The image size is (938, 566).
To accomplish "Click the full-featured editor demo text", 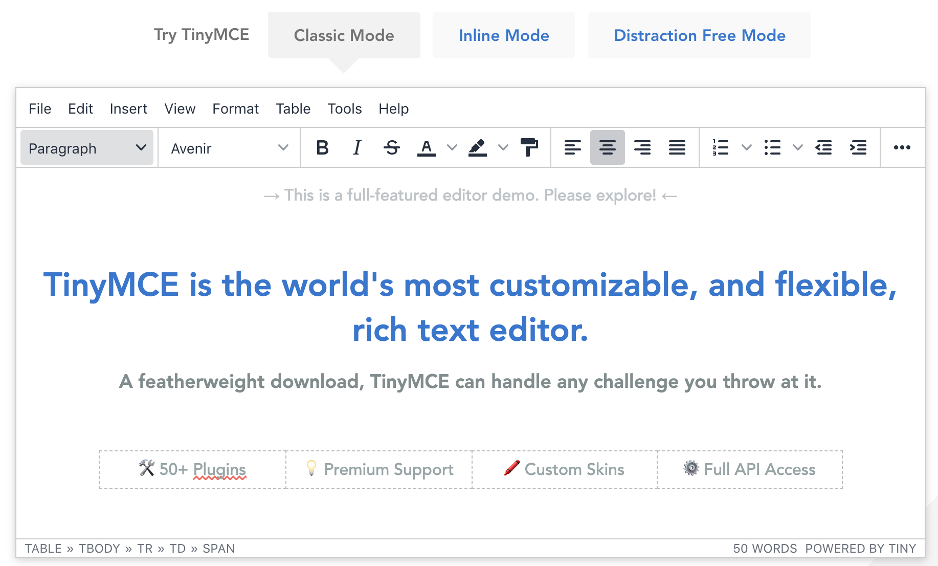I will pyautogui.click(x=470, y=195).
